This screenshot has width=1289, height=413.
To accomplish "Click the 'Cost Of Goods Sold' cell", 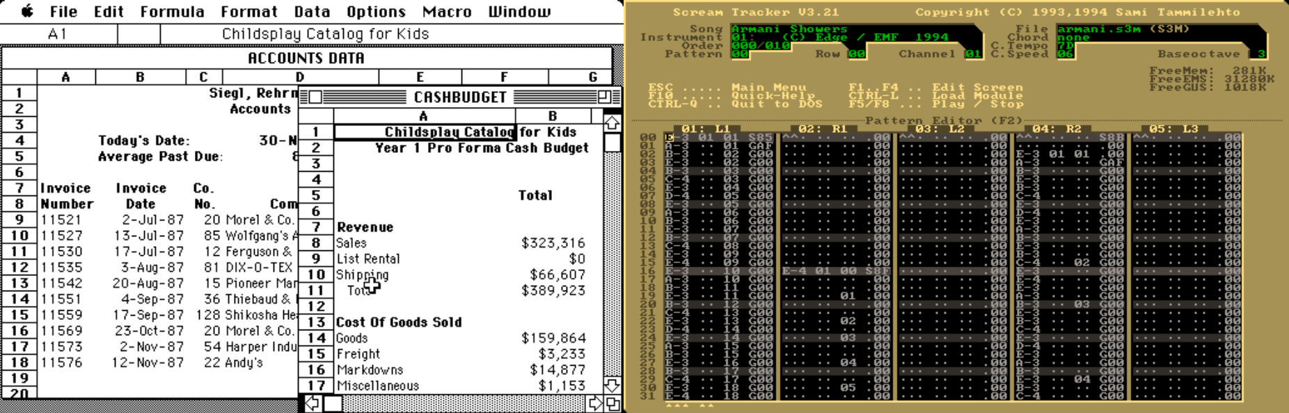I will [x=399, y=323].
